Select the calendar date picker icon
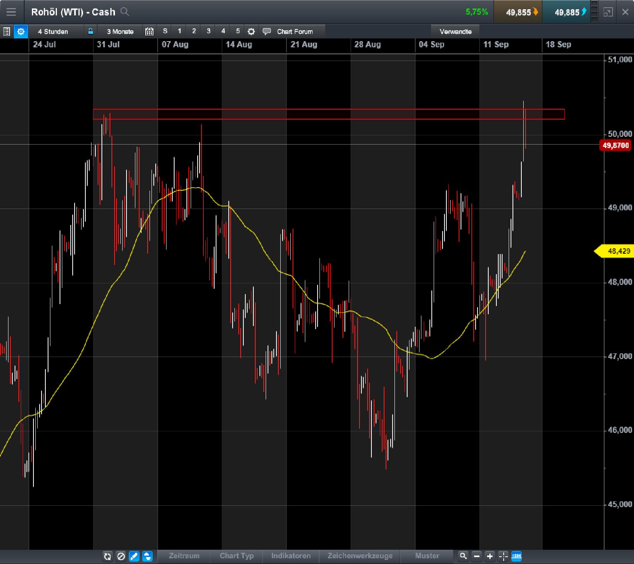The width and height of the screenshot is (634, 564). click(x=150, y=32)
